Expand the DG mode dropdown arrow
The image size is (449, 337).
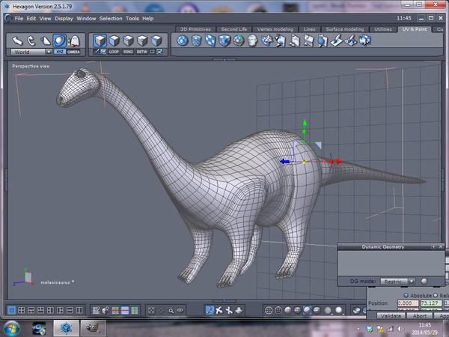click(411, 281)
